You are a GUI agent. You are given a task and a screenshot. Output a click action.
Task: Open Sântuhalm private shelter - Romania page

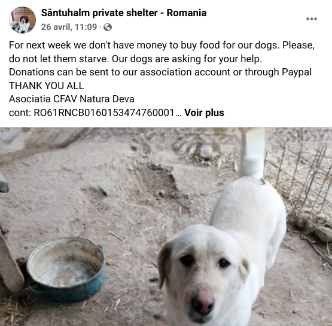coord(124,13)
